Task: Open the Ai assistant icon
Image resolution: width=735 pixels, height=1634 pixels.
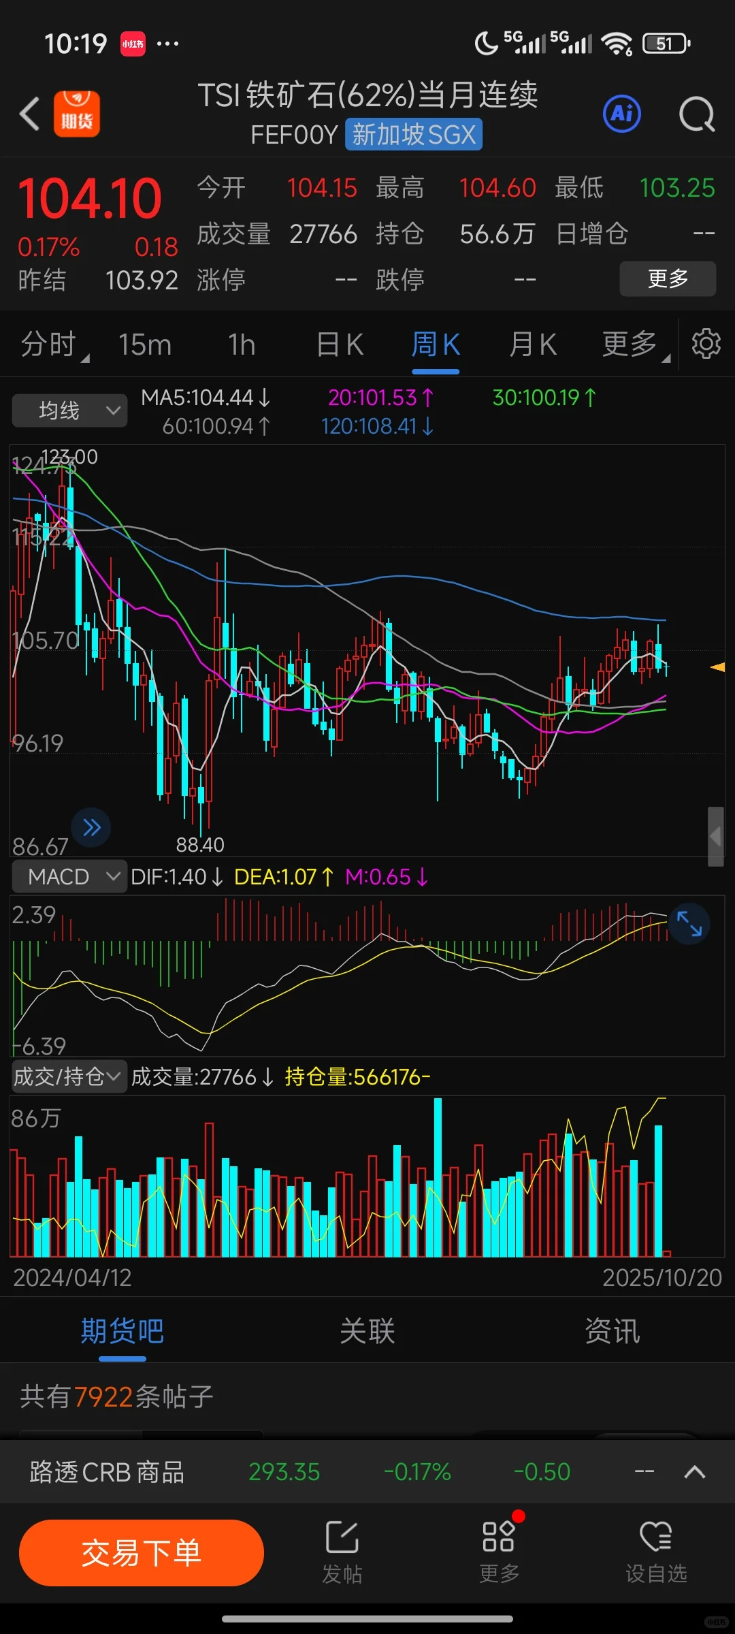Action: [x=622, y=114]
